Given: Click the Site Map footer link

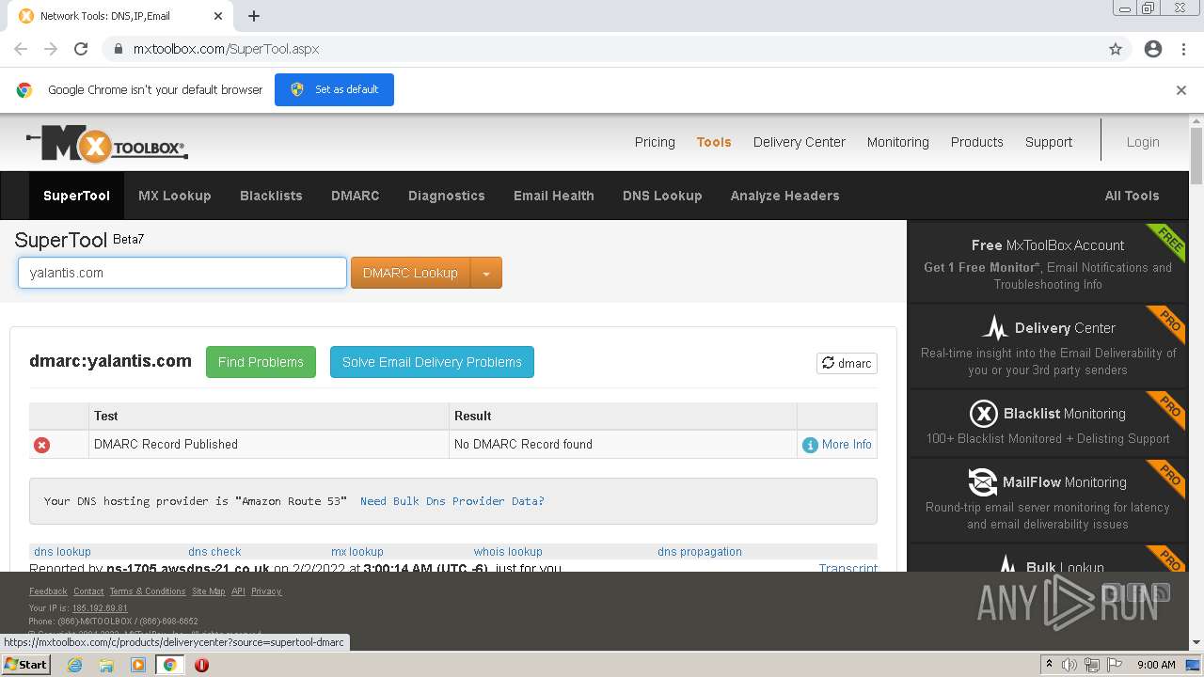Looking at the screenshot, I should (209, 591).
